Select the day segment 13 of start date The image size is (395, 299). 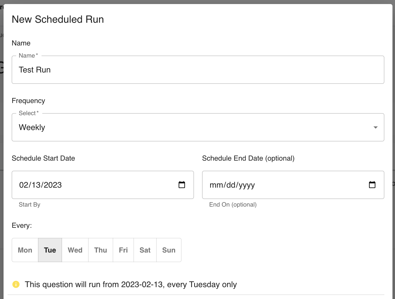pyautogui.click(x=36, y=185)
